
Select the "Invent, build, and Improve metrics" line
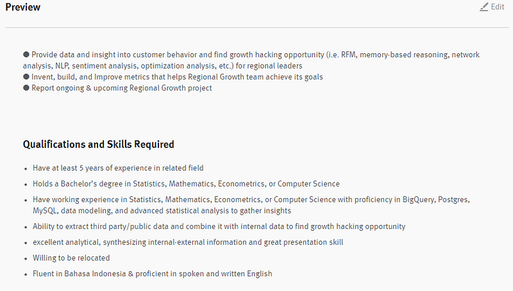pos(177,77)
